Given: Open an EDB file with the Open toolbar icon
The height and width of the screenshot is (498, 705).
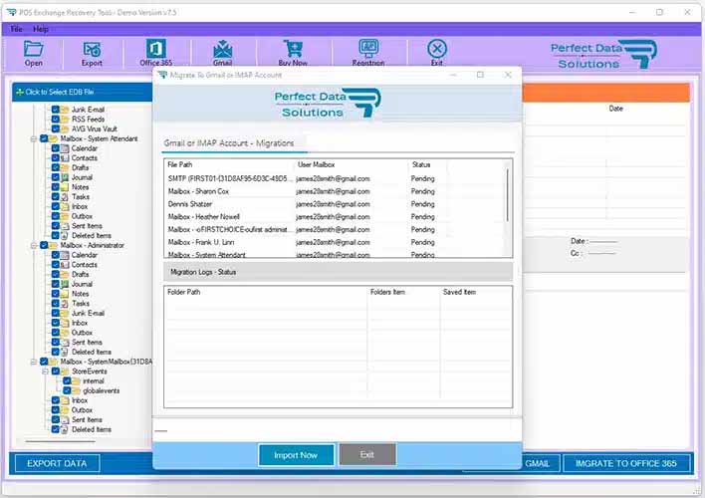Looking at the screenshot, I should point(33,53).
